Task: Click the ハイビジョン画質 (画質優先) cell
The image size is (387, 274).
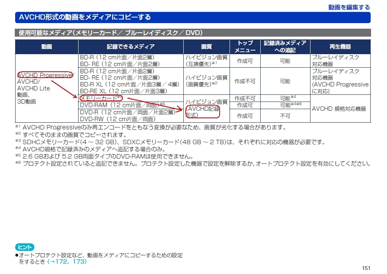Action: point(206,81)
